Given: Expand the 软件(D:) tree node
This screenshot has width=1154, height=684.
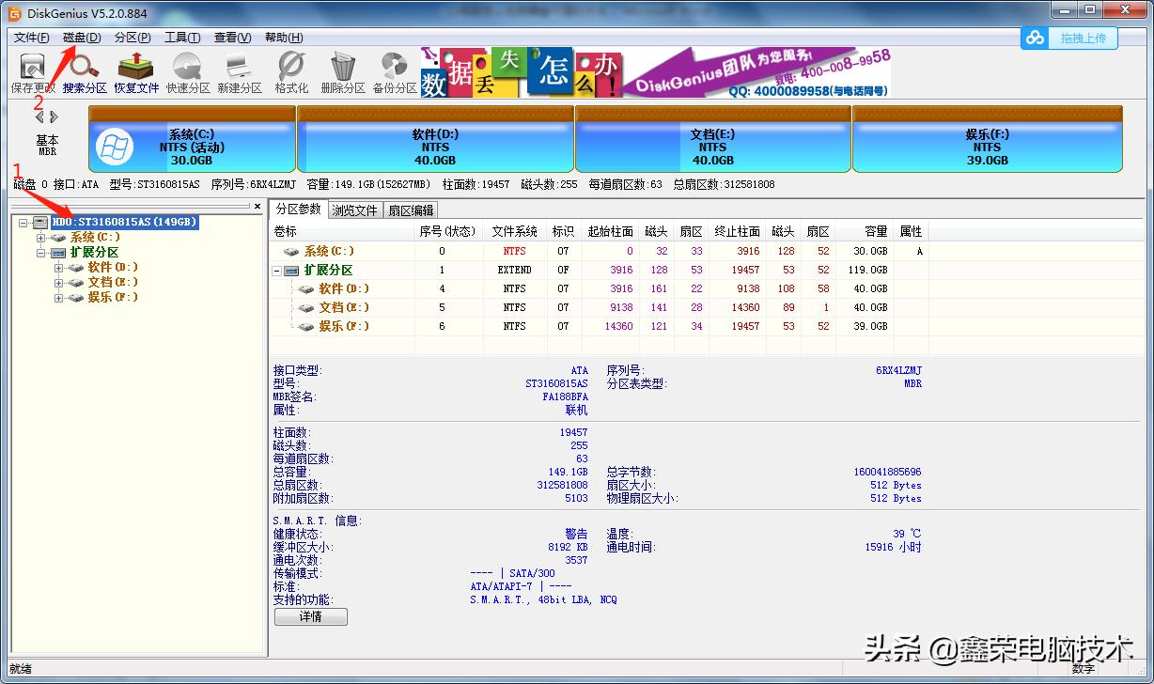Looking at the screenshot, I should (x=57, y=267).
